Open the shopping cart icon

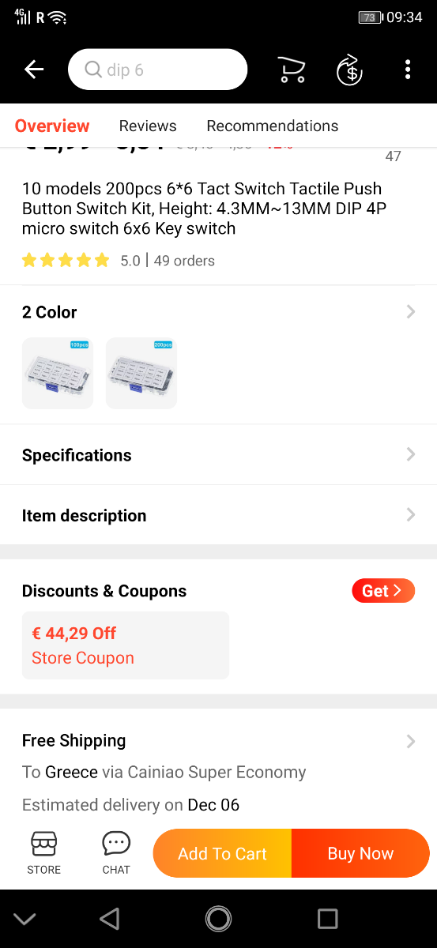292,70
